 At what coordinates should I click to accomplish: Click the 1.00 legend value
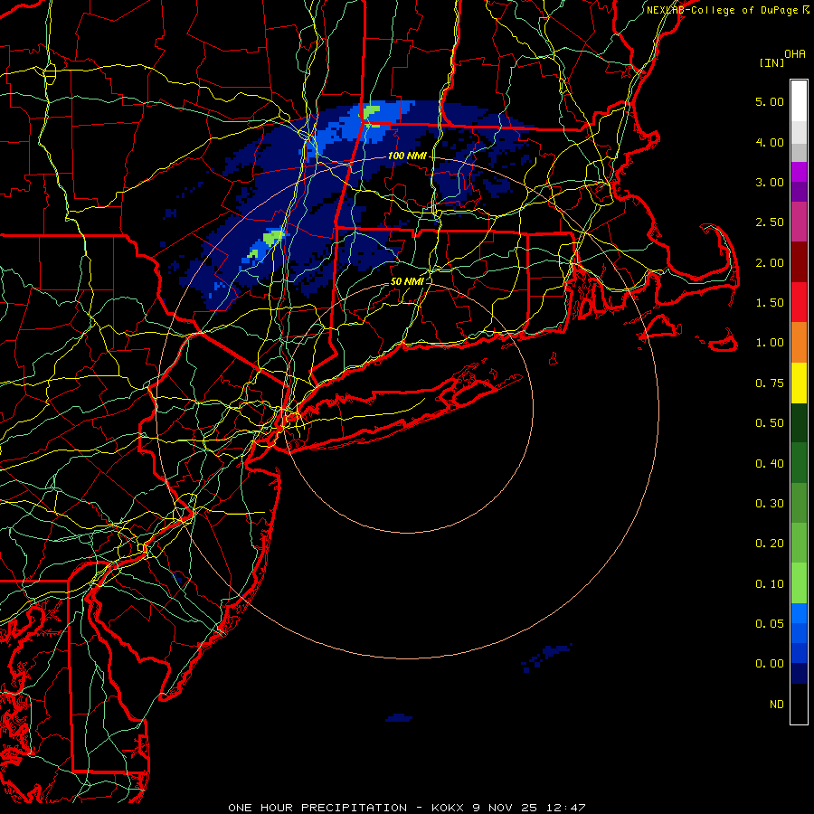[x=770, y=343]
